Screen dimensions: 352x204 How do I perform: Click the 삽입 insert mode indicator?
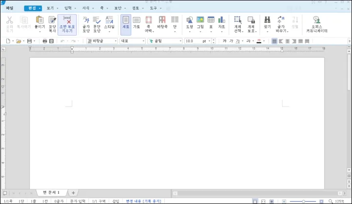coord(116,201)
